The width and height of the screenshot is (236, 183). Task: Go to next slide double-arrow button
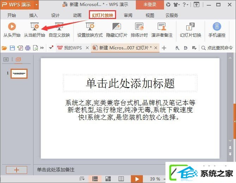click(x=230, y=154)
